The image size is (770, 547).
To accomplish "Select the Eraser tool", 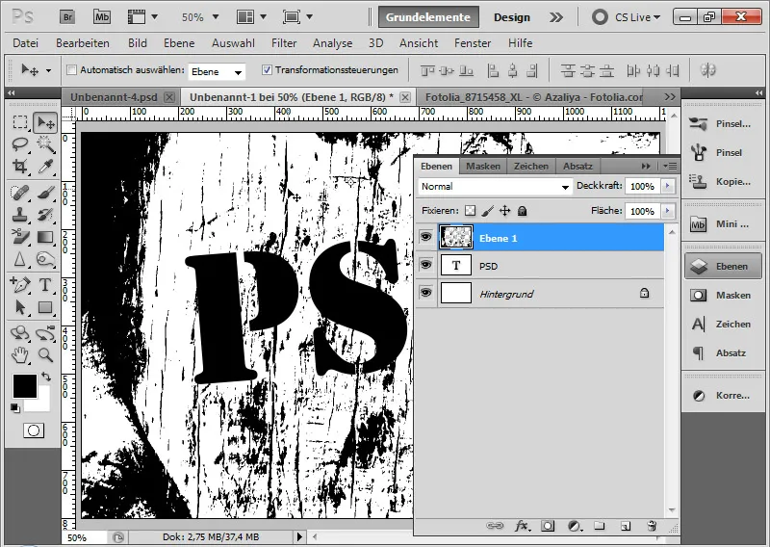I will [20, 237].
